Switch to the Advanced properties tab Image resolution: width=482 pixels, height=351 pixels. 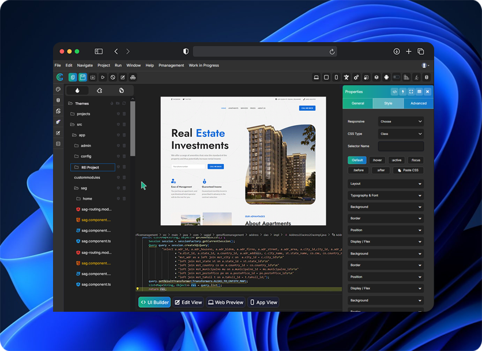[x=419, y=103]
